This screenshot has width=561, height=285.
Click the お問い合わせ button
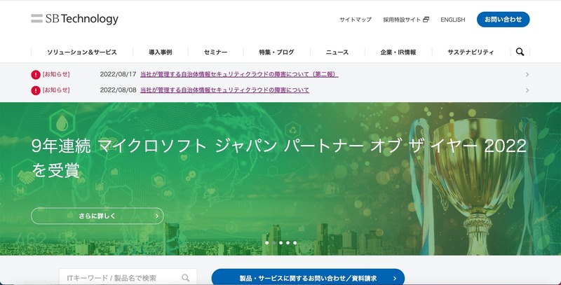pyautogui.click(x=503, y=20)
